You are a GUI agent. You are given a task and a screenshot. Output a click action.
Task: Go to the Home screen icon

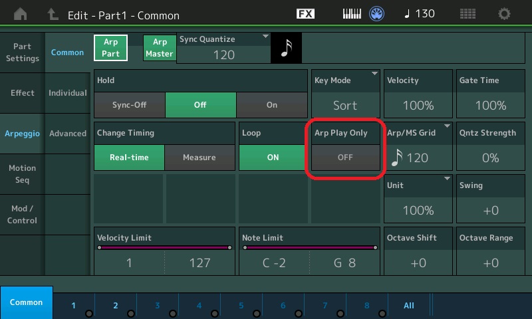tap(21, 14)
